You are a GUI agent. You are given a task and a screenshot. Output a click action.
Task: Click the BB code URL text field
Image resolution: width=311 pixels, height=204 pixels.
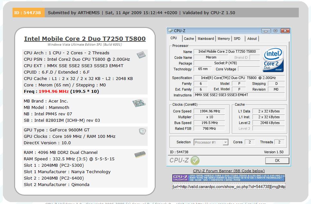(x=229, y=187)
